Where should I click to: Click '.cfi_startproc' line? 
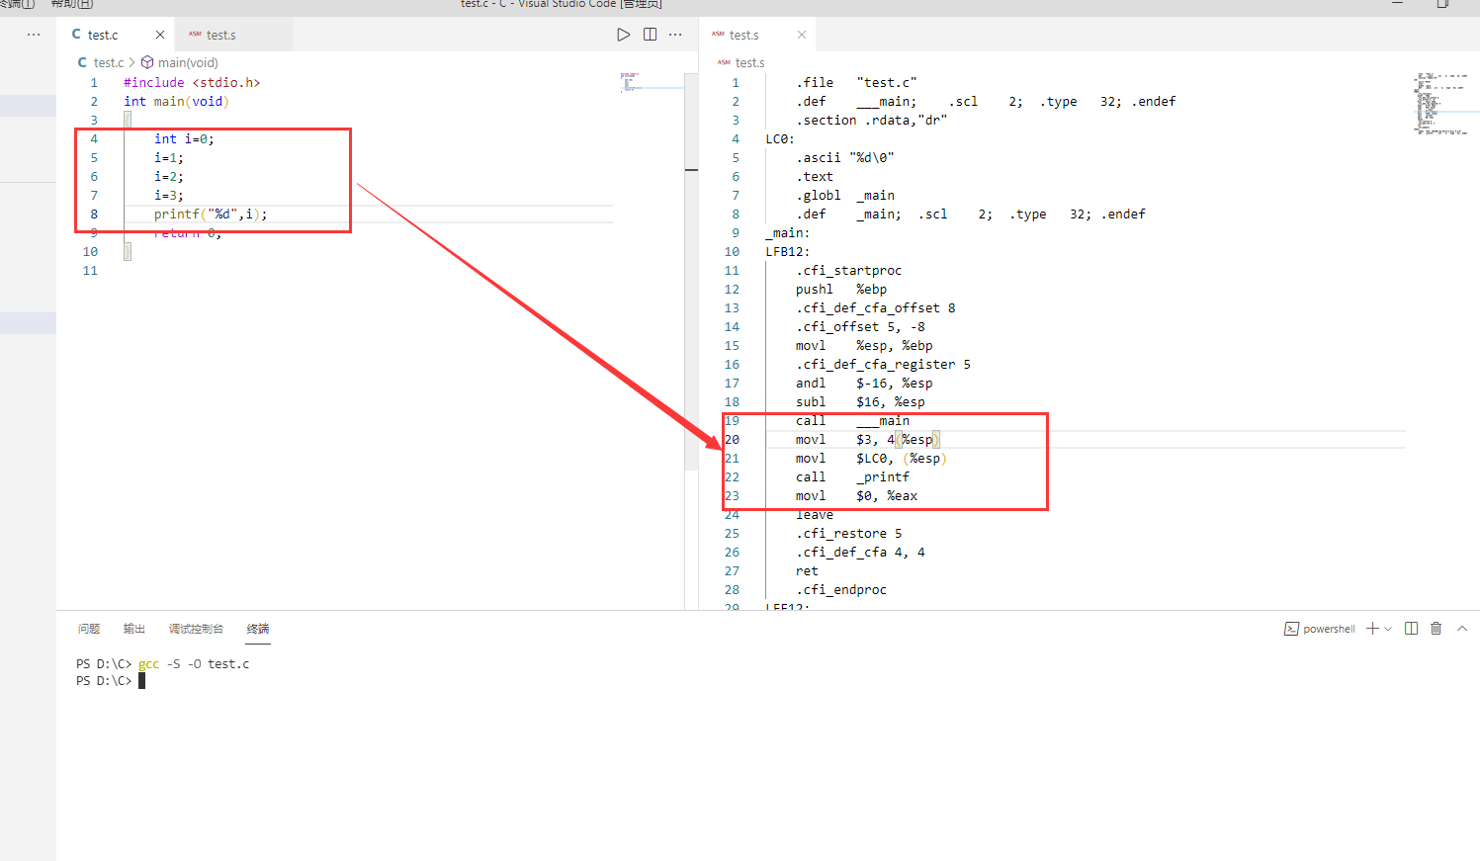(x=849, y=271)
